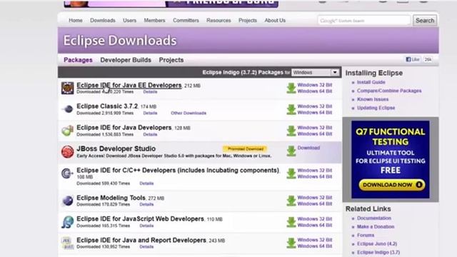
Task: Open the Projects item in top navigation
Action: (x=248, y=21)
